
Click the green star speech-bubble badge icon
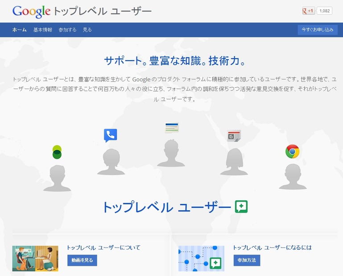tap(241, 207)
